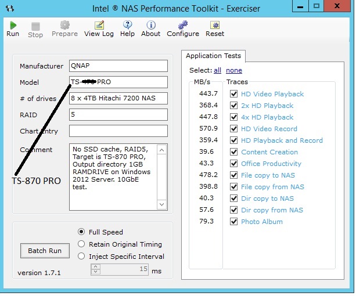Toggle File copy to NAS checkbox

coord(233,175)
